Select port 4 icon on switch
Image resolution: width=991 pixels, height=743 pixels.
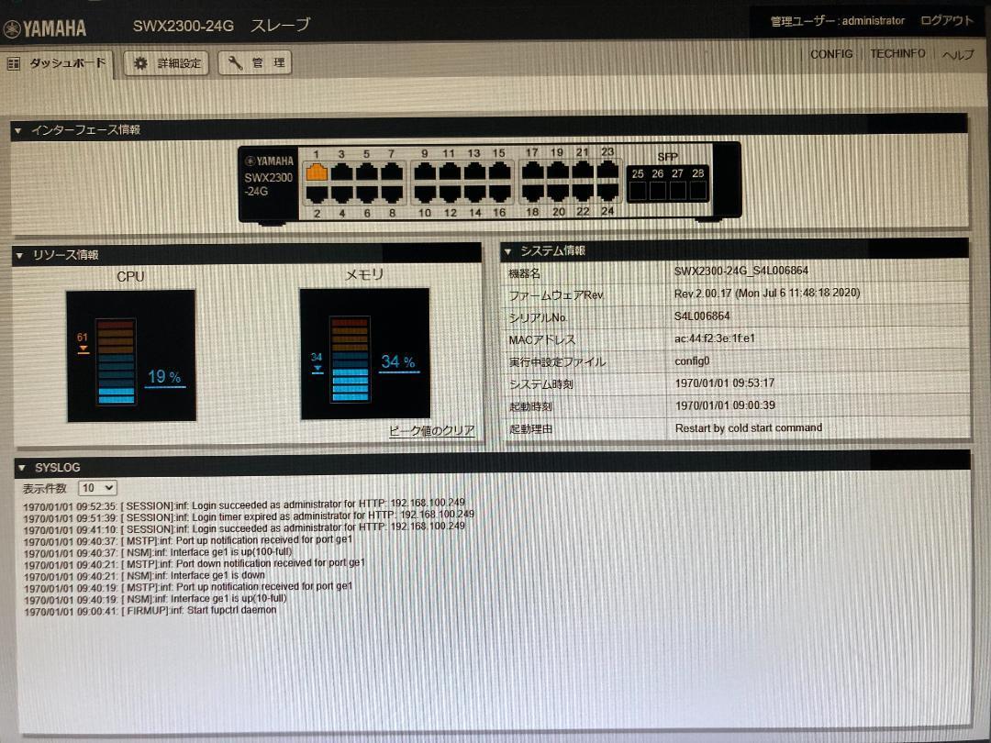[x=342, y=194]
